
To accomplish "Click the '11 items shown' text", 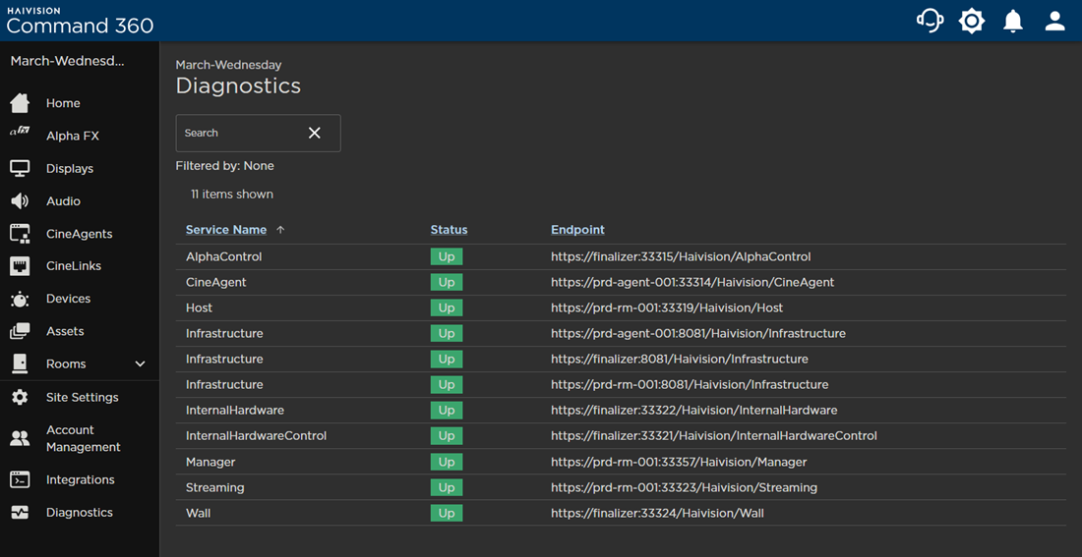I will pos(232,195).
